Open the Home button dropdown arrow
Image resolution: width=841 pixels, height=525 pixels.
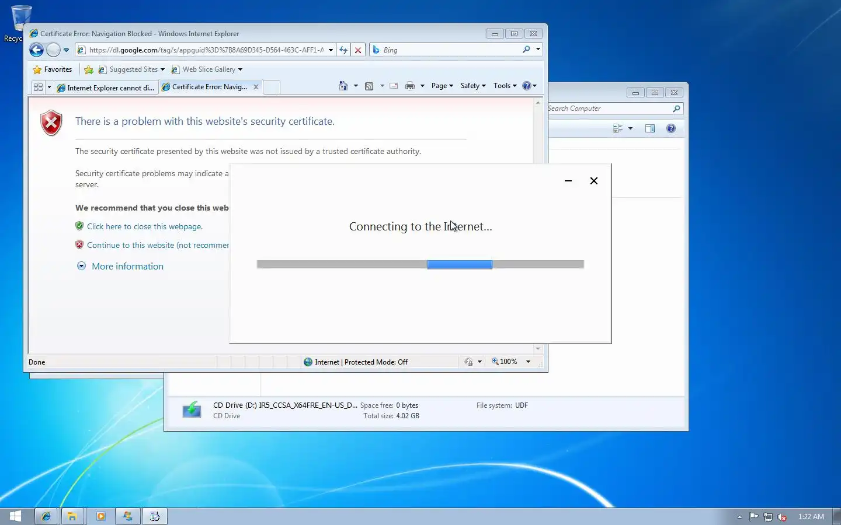356,86
